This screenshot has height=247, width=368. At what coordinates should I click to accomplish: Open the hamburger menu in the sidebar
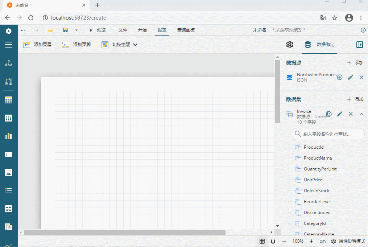point(9,45)
